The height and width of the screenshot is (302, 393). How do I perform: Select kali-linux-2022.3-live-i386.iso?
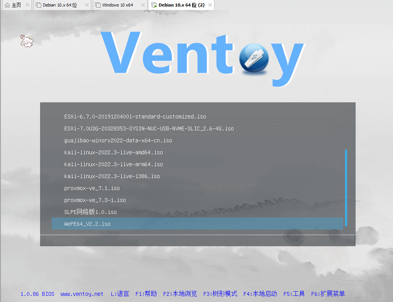click(197, 177)
